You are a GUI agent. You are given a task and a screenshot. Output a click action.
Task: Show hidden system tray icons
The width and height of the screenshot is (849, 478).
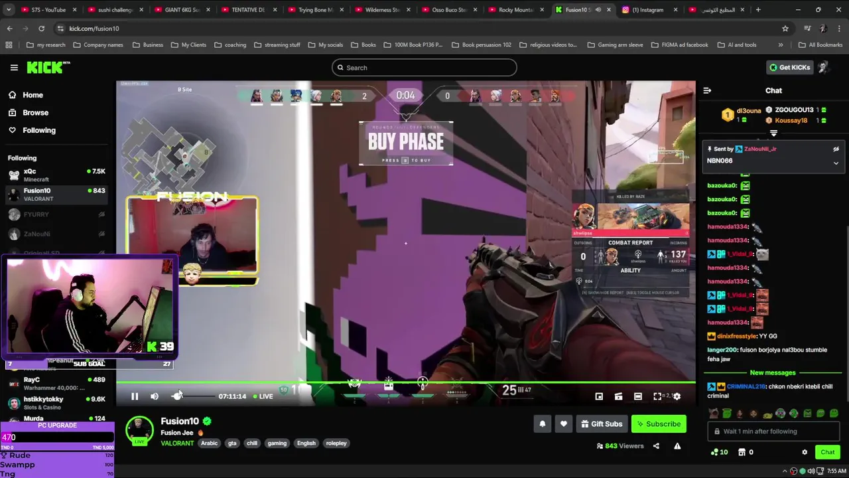coord(785,471)
